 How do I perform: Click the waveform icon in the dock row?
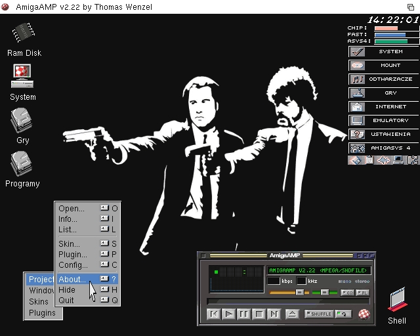pos(383,160)
